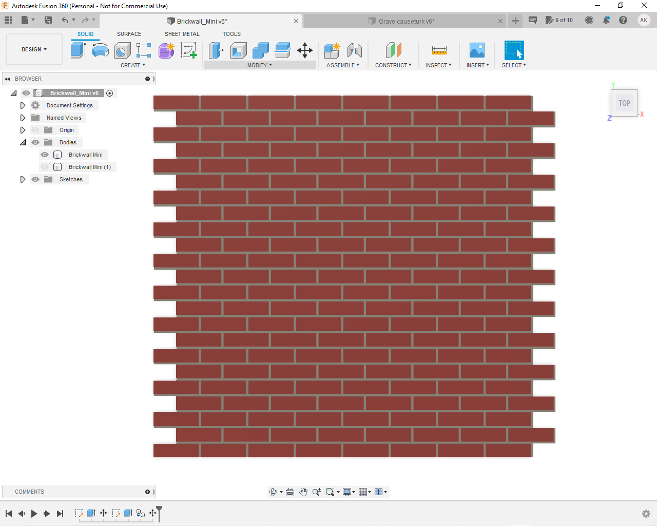Screen dimensions: 657x526
Task: Select the Pan hand tool
Action: (303, 492)
